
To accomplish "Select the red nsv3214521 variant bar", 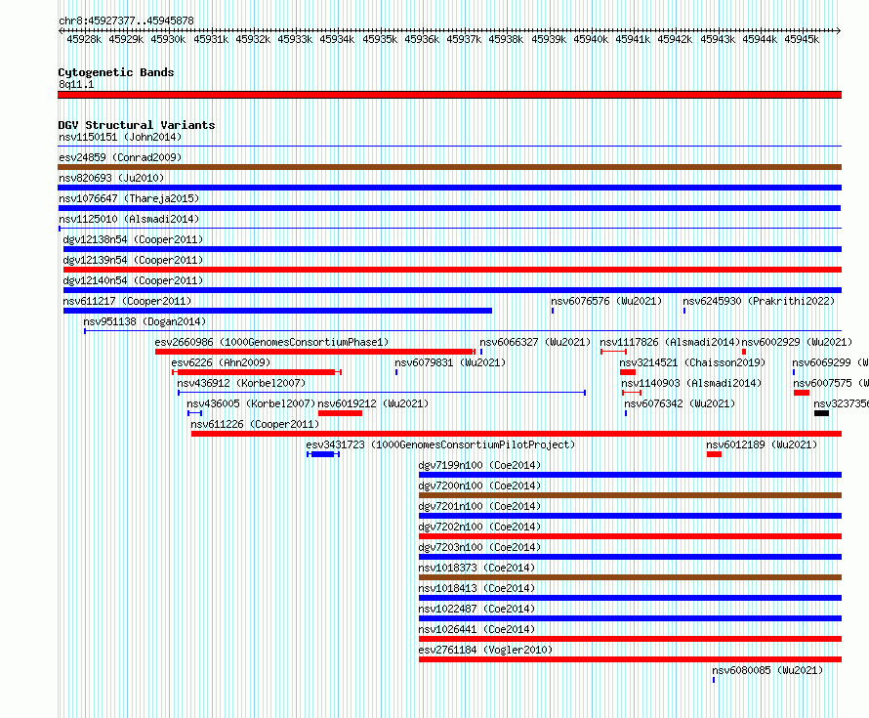I will 628,372.
